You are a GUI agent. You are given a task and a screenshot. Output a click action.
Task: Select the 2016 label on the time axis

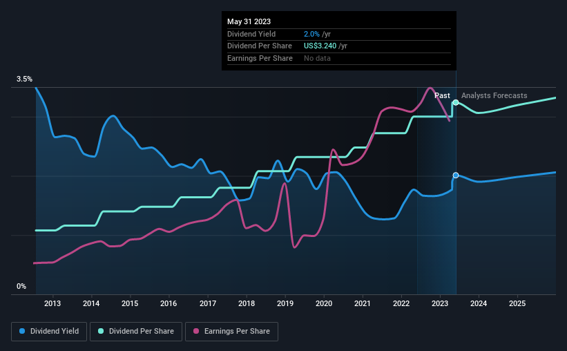coord(169,303)
